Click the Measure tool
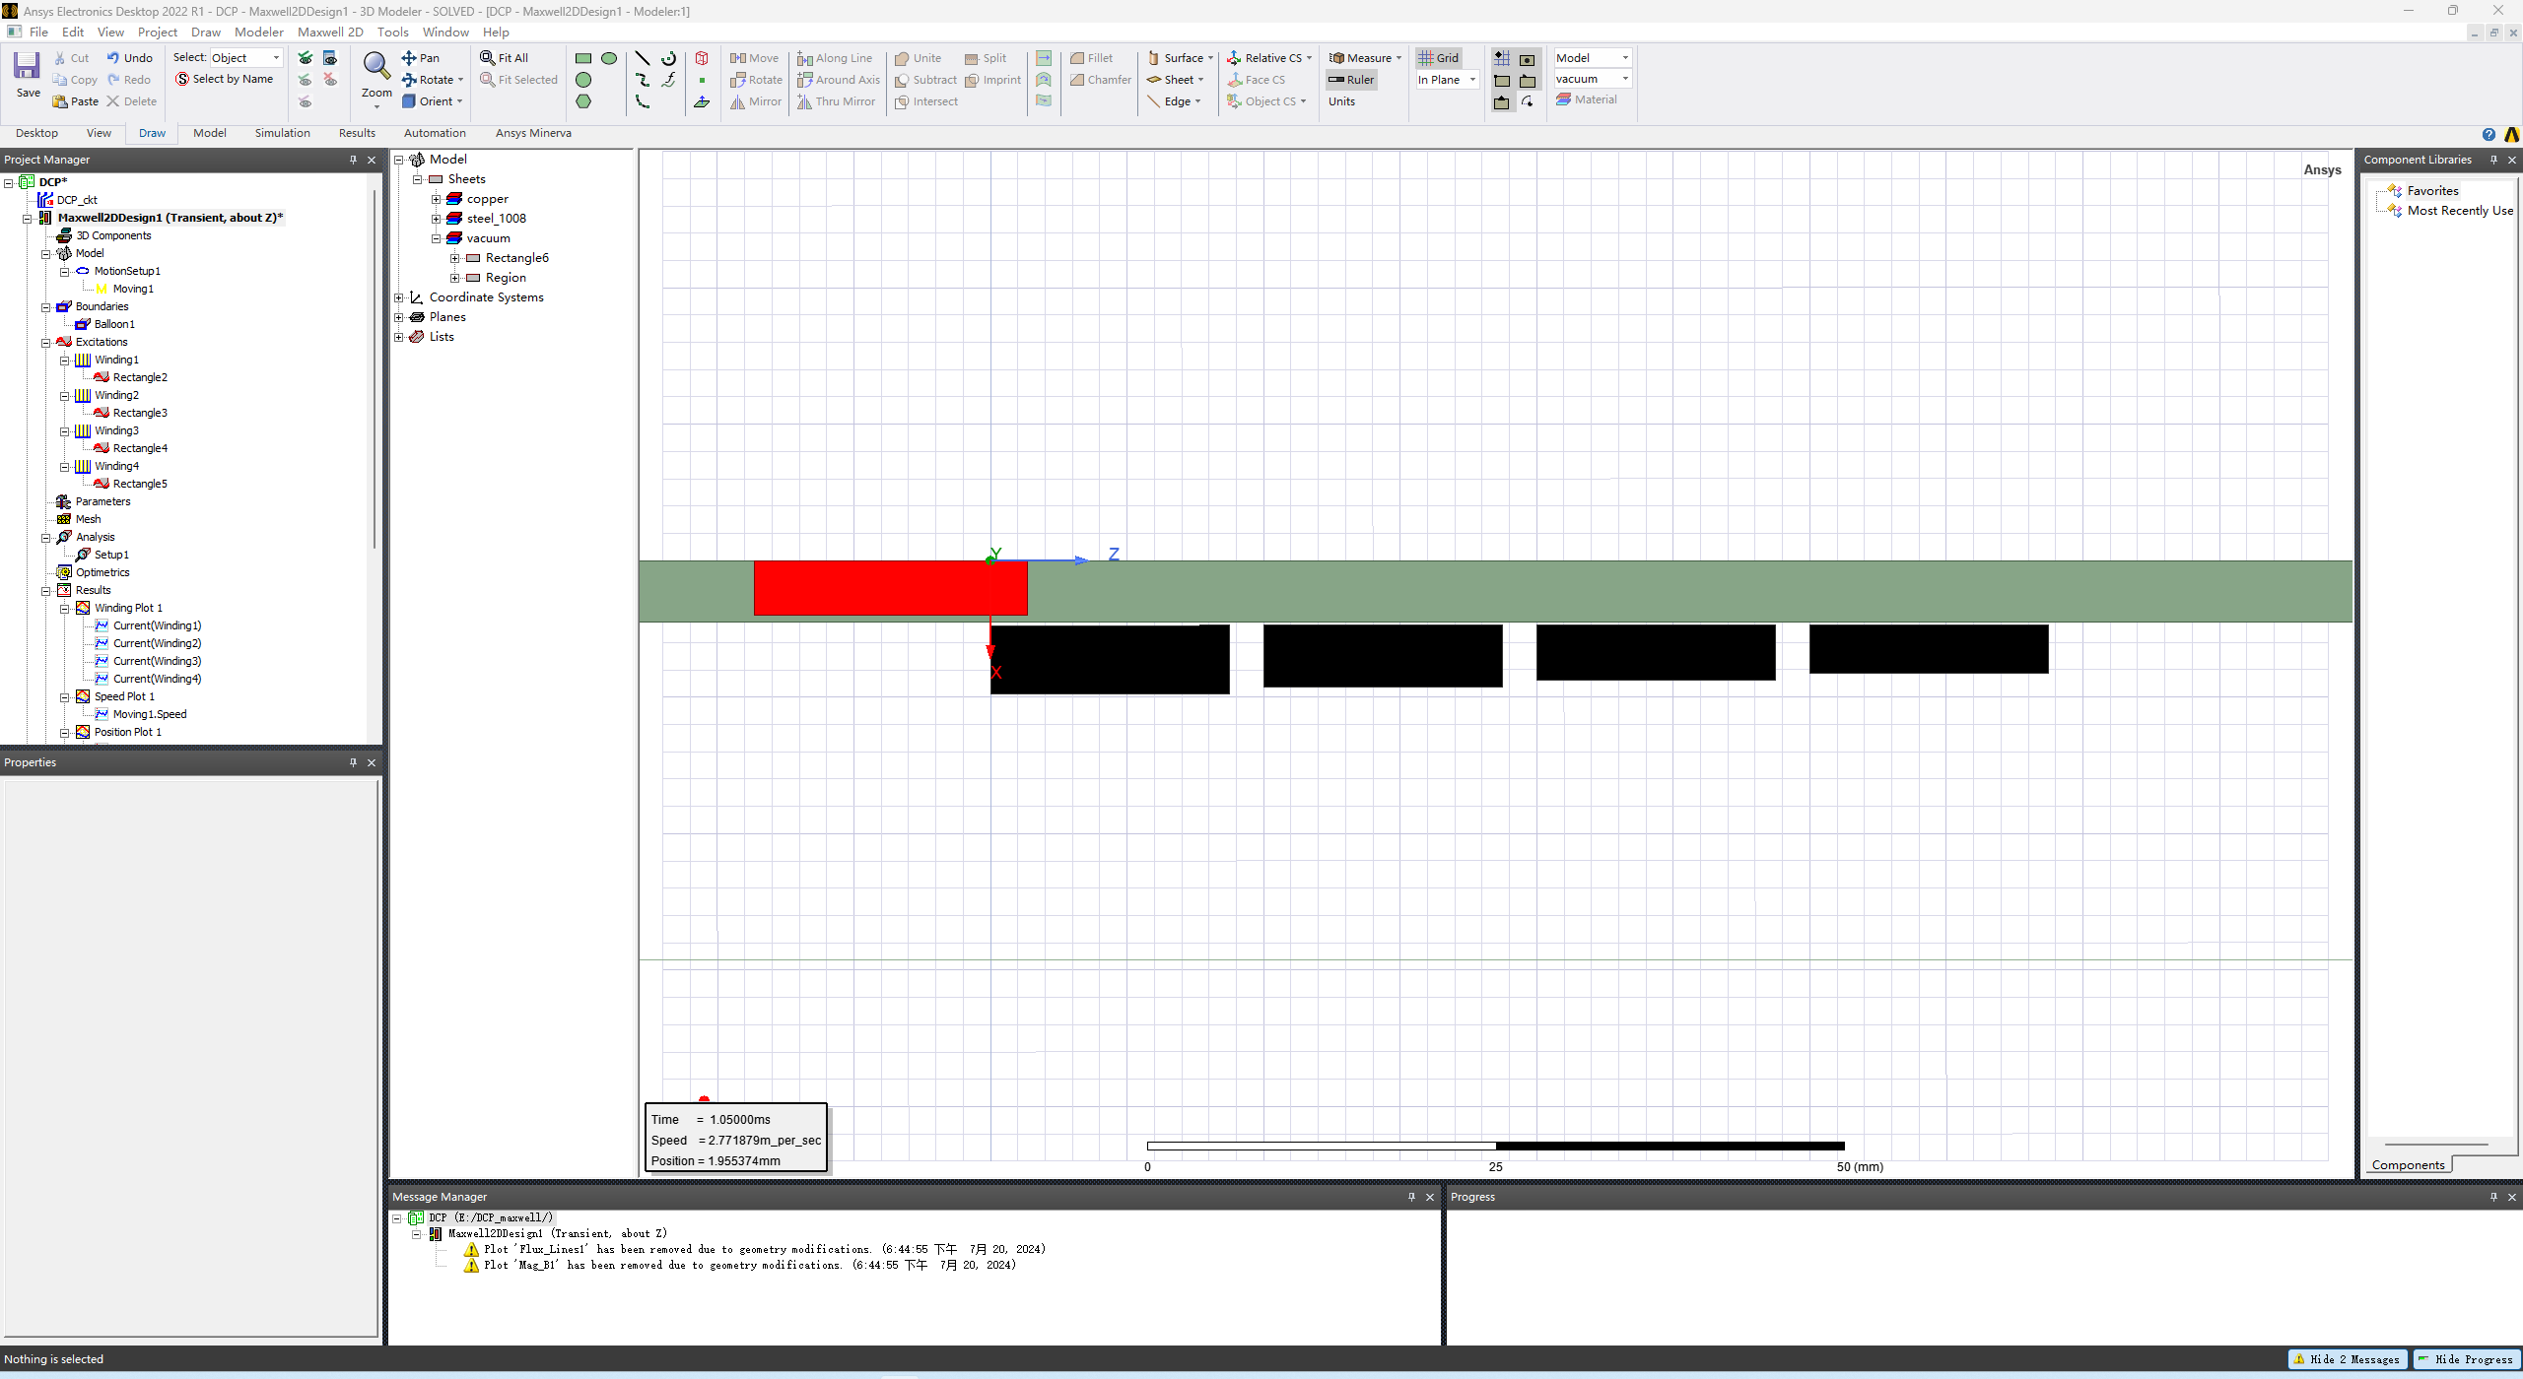The width and height of the screenshot is (2523, 1379). (1365, 58)
